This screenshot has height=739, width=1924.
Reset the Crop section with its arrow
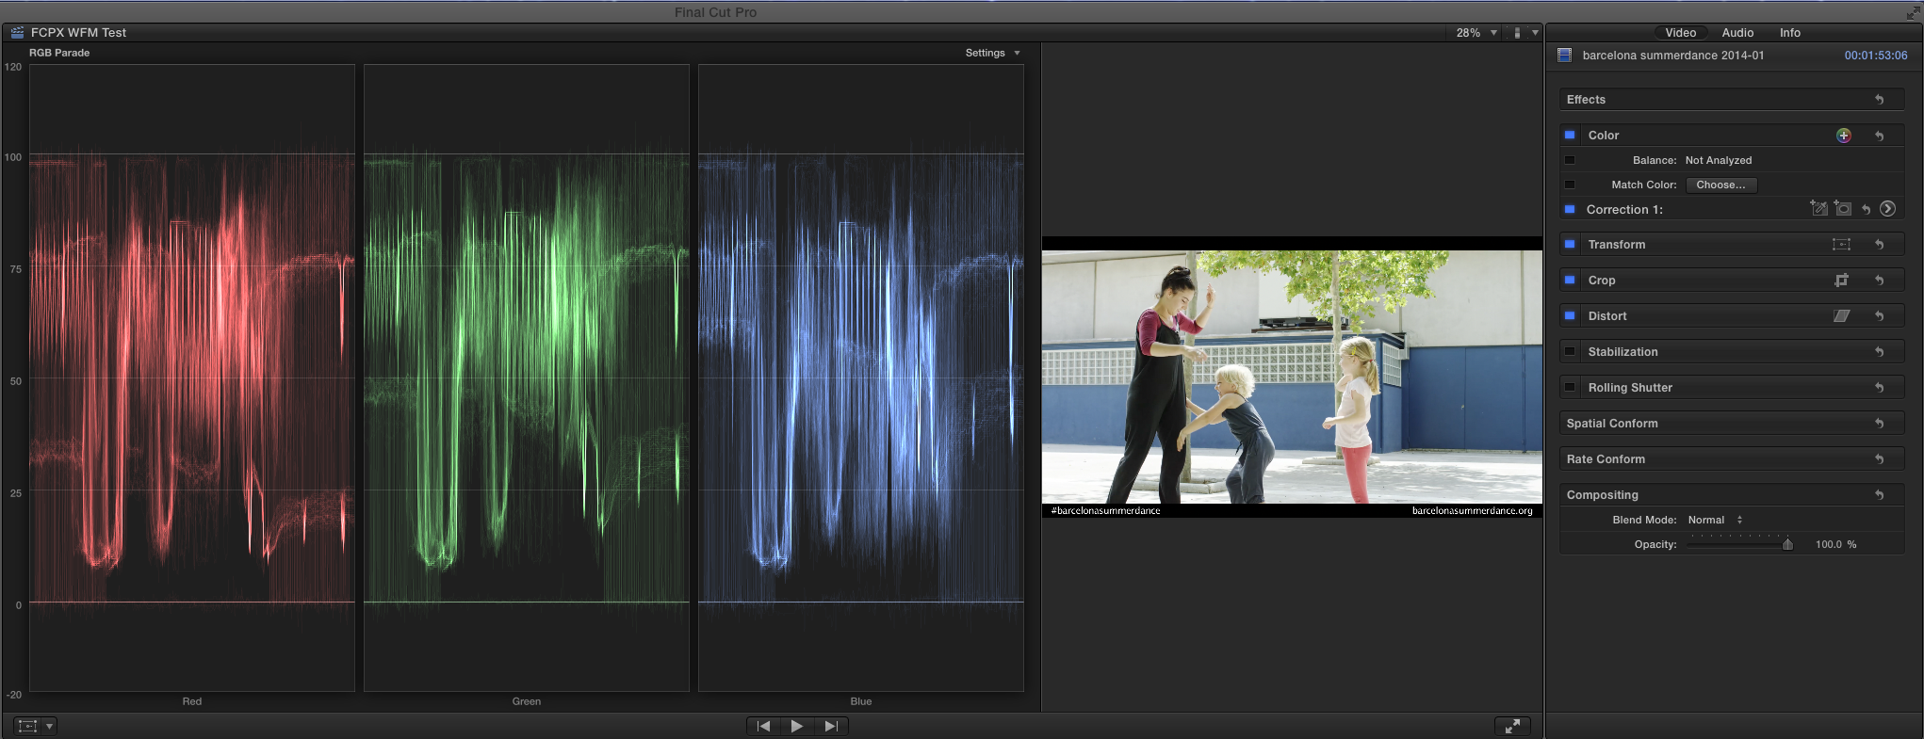tap(1880, 281)
